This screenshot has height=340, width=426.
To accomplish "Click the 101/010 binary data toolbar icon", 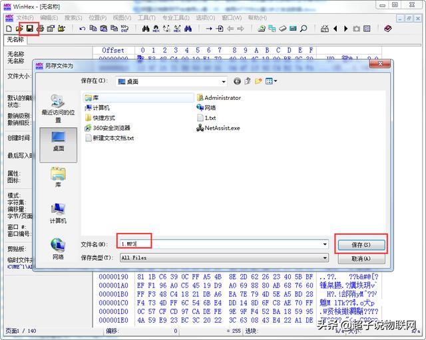I will (x=124, y=29).
